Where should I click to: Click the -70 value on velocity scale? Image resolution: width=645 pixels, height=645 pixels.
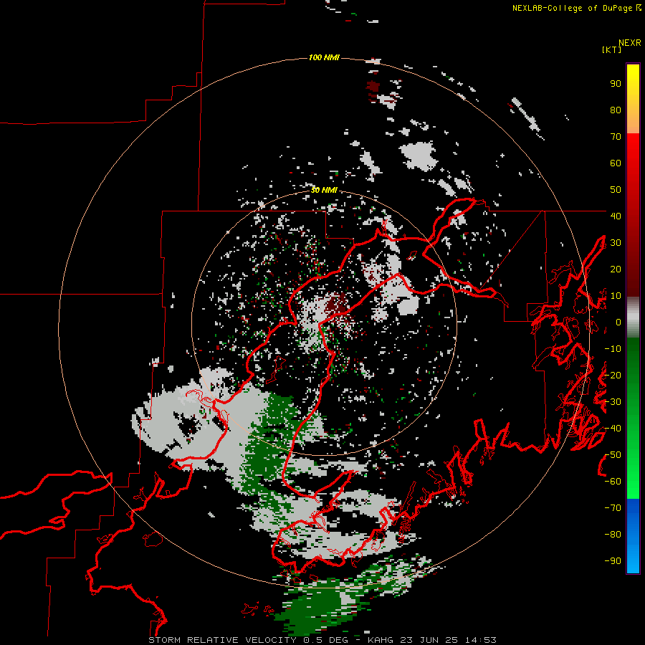[x=613, y=508]
